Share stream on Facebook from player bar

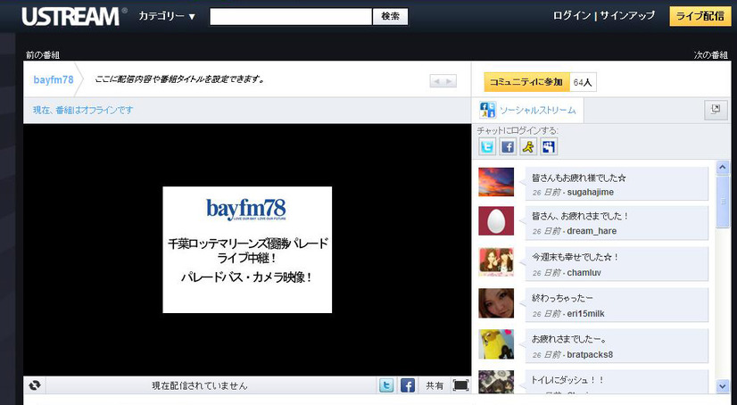coord(408,385)
